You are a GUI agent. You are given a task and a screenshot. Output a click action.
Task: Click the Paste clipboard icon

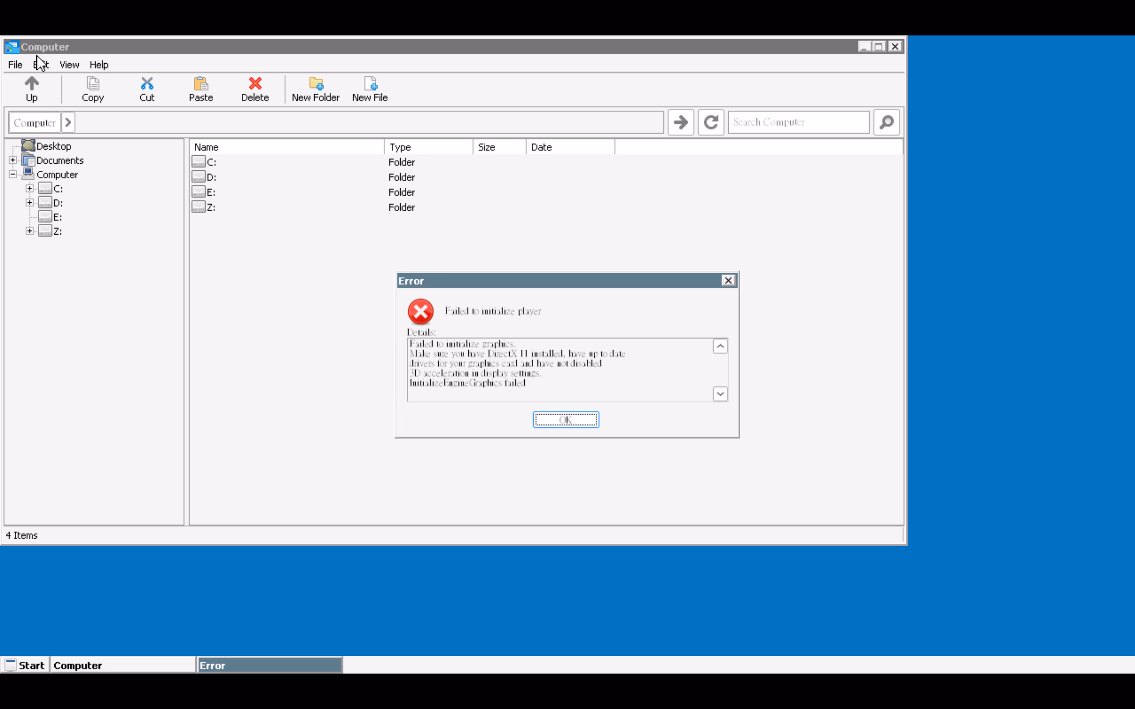tap(201, 84)
